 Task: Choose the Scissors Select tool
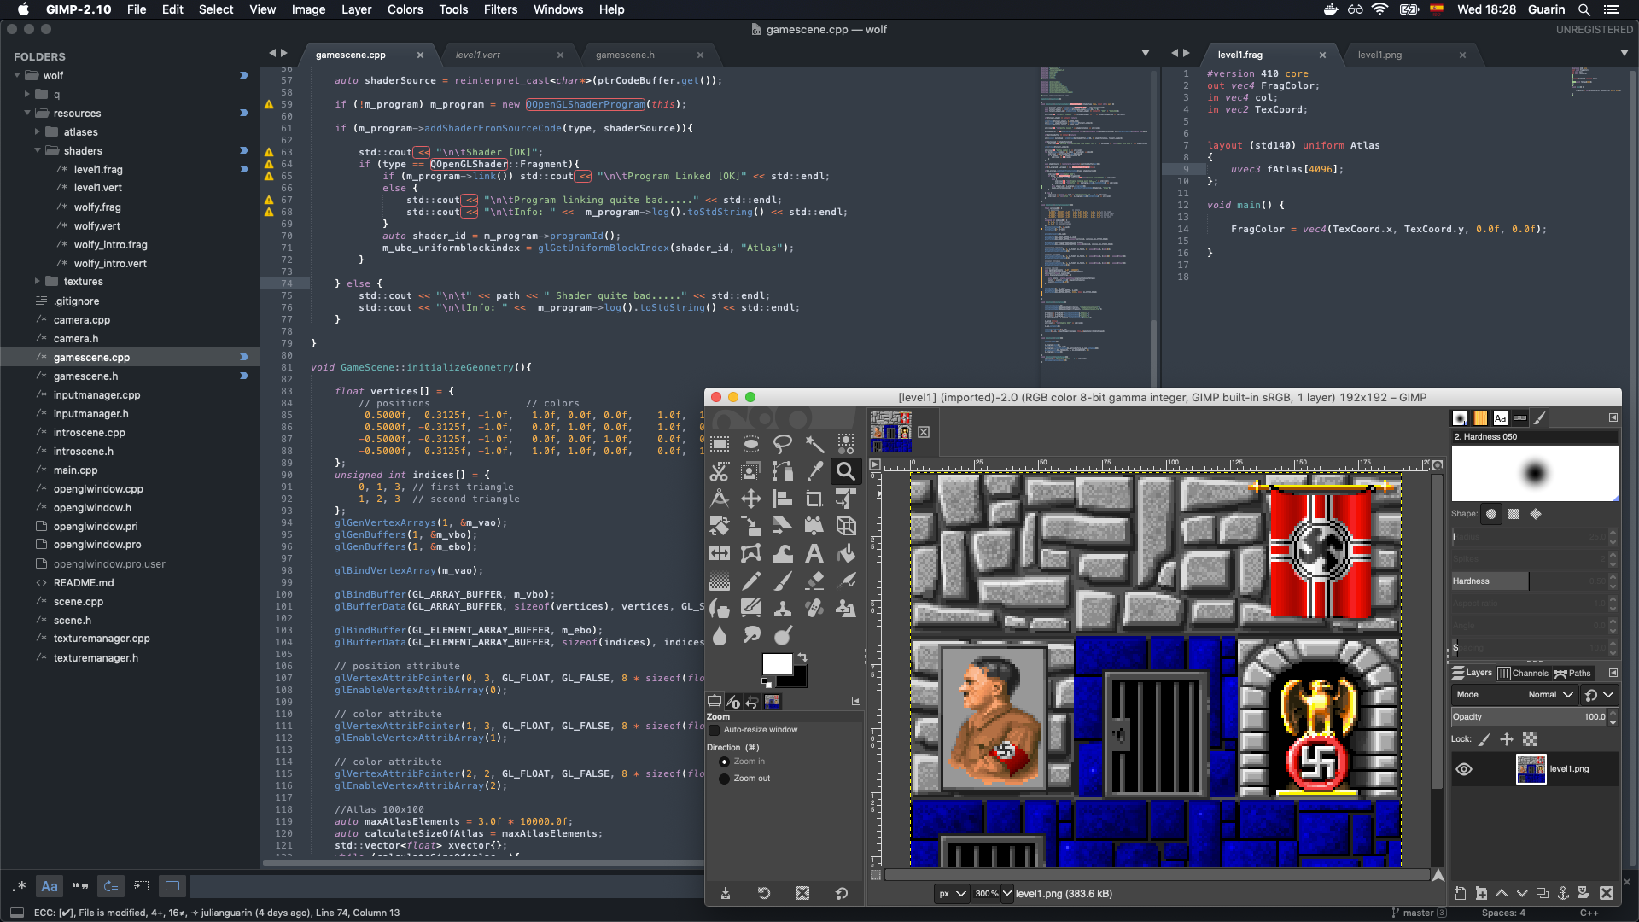pos(720,471)
